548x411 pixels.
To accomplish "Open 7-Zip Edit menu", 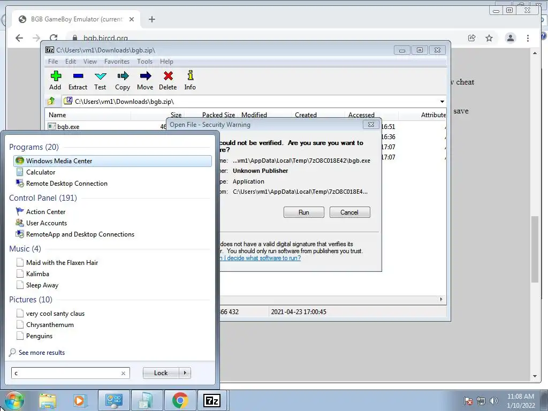I will pyautogui.click(x=71, y=62).
